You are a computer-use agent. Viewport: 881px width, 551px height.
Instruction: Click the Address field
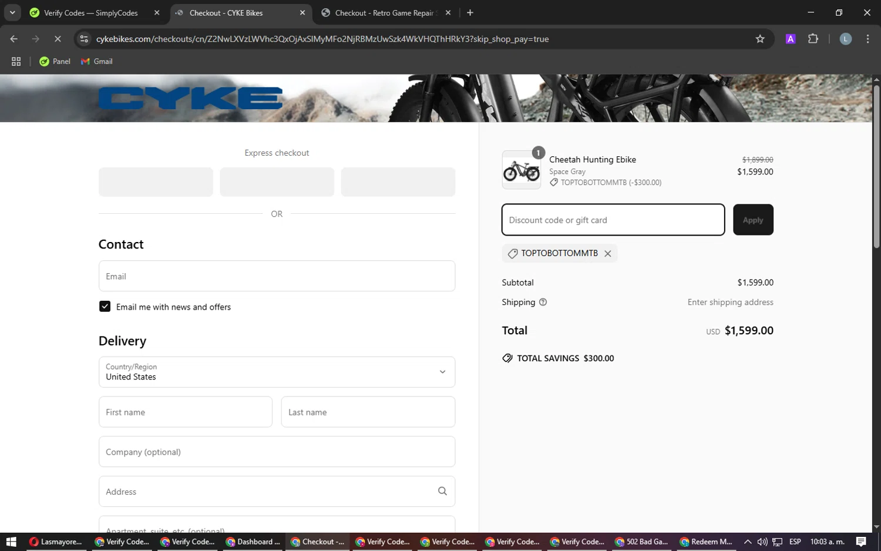point(277,492)
